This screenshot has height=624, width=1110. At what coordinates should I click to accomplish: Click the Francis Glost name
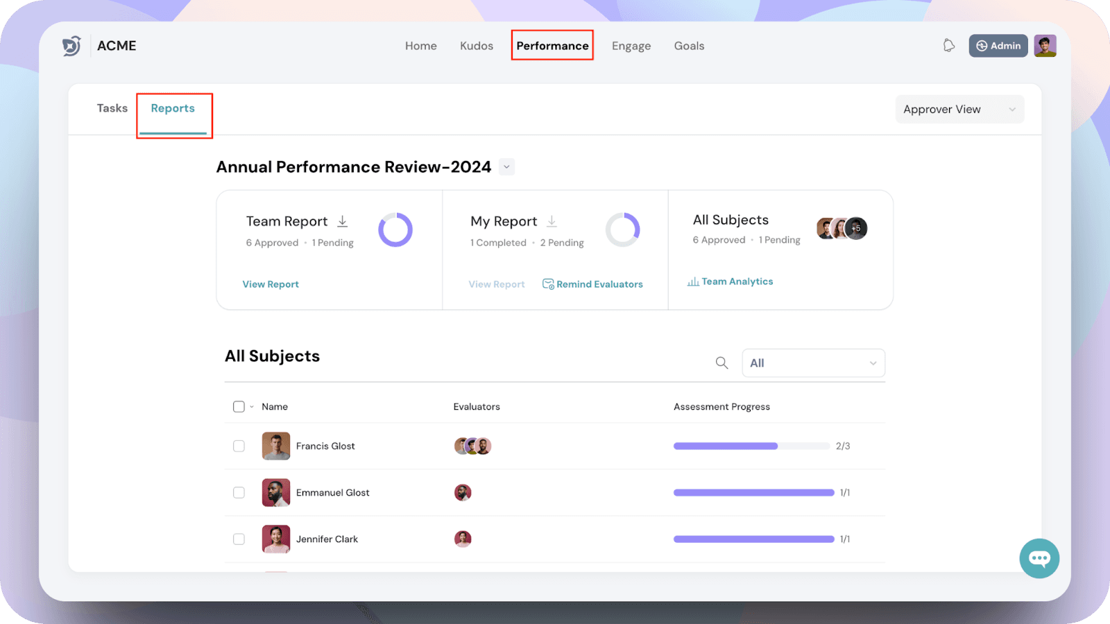click(x=325, y=446)
